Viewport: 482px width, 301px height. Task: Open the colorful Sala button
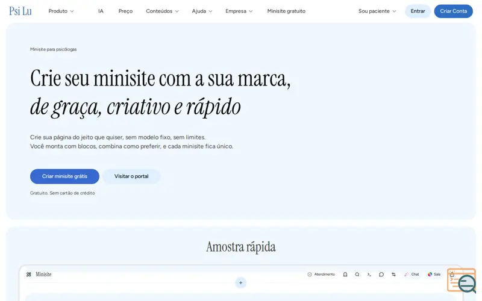tap(434, 275)
